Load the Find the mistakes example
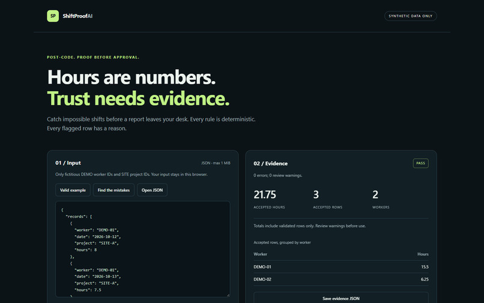 pyautogui.click(x=113, y=190)
